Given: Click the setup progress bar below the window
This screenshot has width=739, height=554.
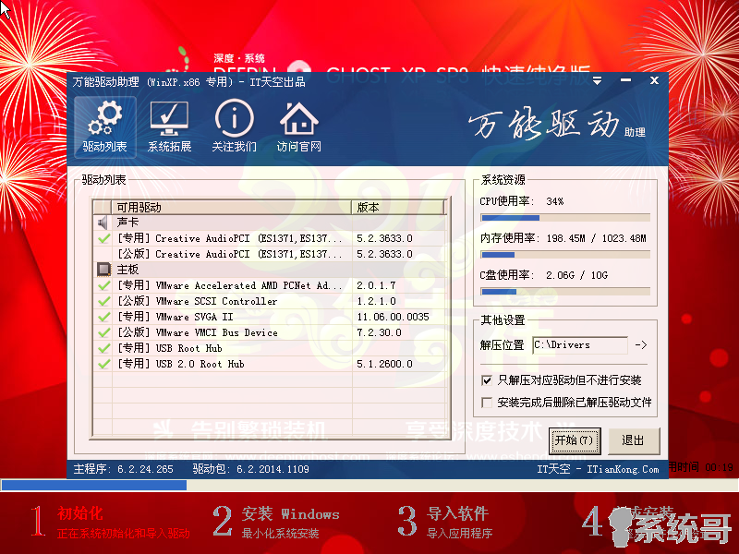Looking at the screenshot, I should pyautogui.click(x=369, y=485).
